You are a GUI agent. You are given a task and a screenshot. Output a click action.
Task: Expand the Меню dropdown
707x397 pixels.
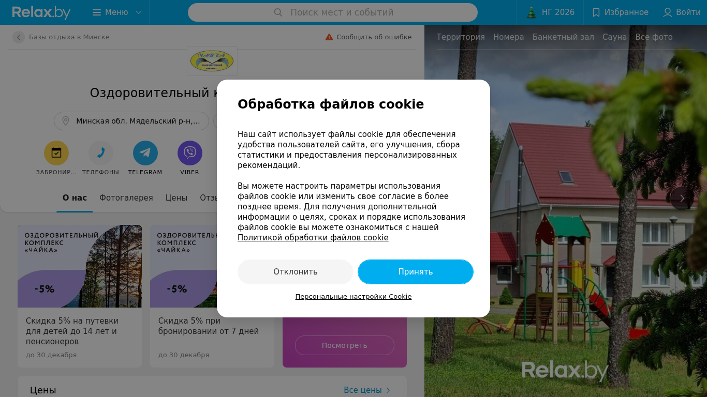117,12
